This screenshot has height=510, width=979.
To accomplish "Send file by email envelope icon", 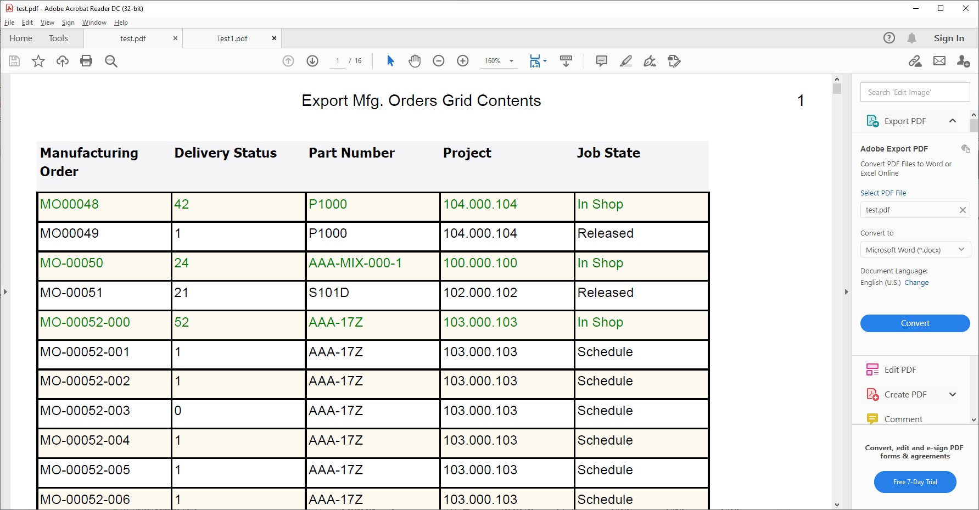I will [x=939, y=61].
